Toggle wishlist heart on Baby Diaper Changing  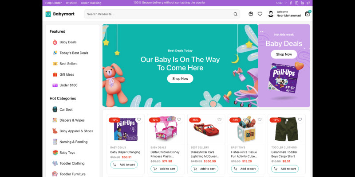pyautogui.click(x=139, y=119)
